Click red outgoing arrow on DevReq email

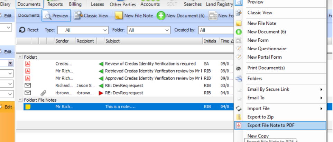pos(101,93)
